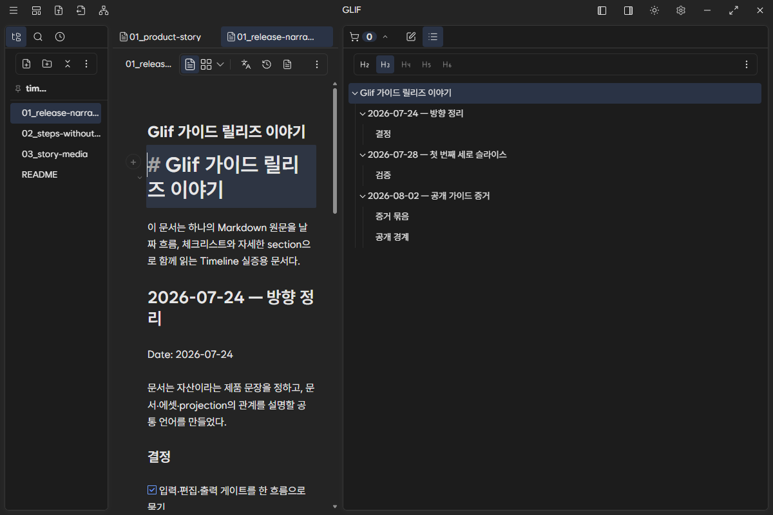Click the edit note pencil icon in right panel
This screenshot has height=515, width=773.
pyautogui.click(x=411, y=37)
